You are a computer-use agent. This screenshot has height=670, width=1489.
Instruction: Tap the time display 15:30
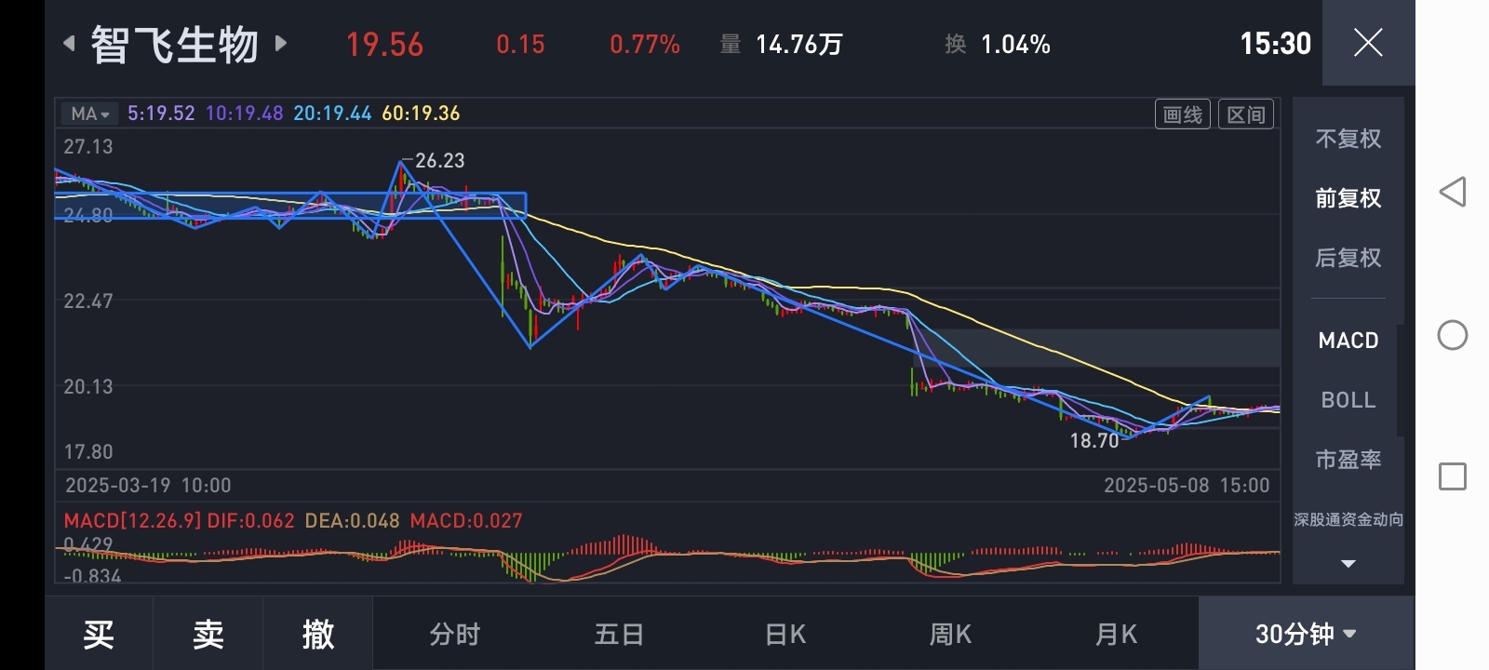pyautogui.click(x=1275, y=44)
